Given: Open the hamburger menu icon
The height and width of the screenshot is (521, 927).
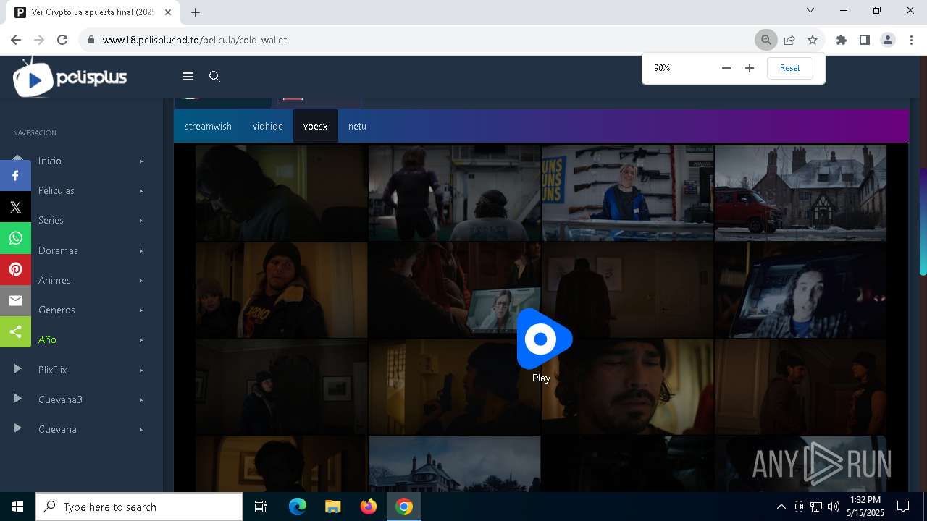Looking at the screenshot, I should (x=188, y=76).
